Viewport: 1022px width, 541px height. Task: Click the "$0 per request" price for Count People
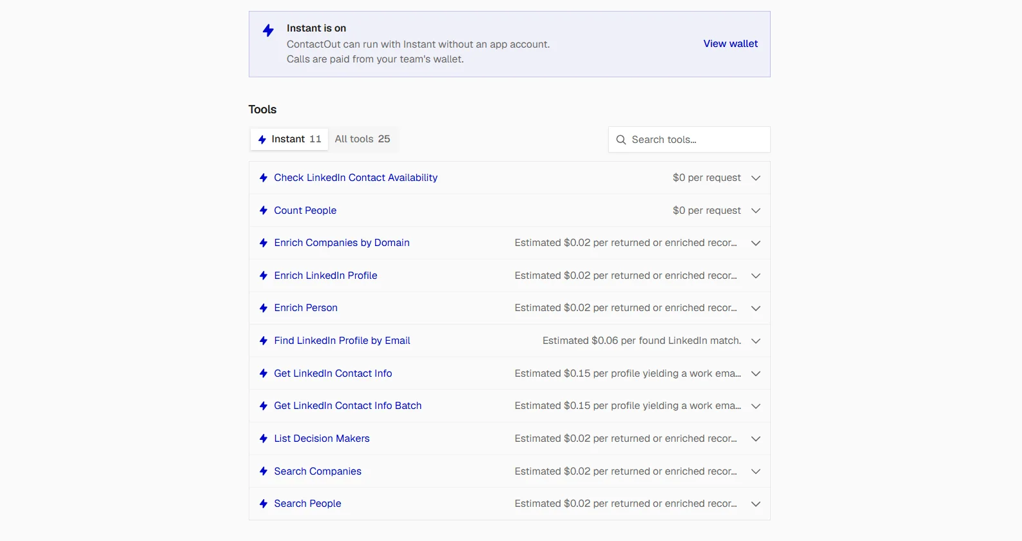tap(707, 211)
